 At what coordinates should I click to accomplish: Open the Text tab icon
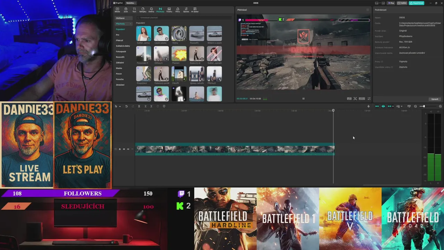point(134,9)
